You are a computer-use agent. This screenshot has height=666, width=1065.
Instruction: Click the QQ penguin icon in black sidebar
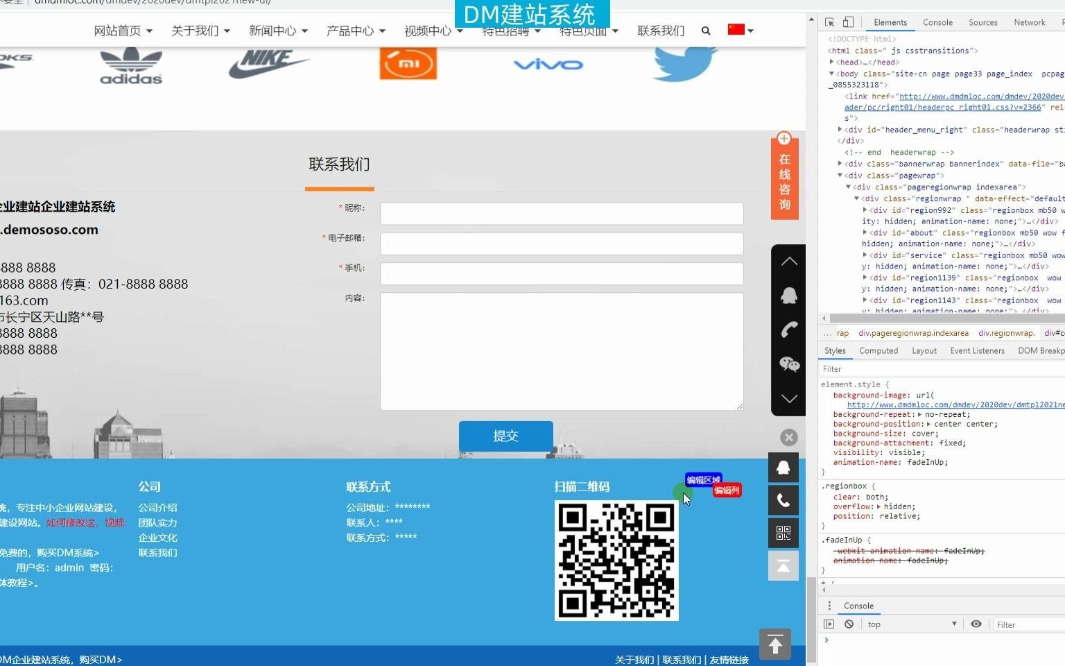pyautogui.click(x=789, y=296)
